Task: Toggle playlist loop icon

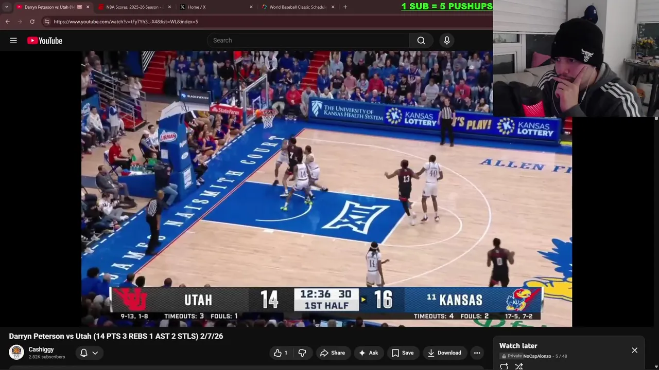Action: pos(504,366)
